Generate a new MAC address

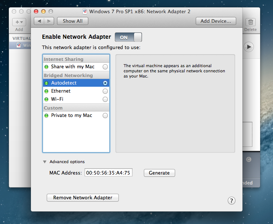[159, 173]
